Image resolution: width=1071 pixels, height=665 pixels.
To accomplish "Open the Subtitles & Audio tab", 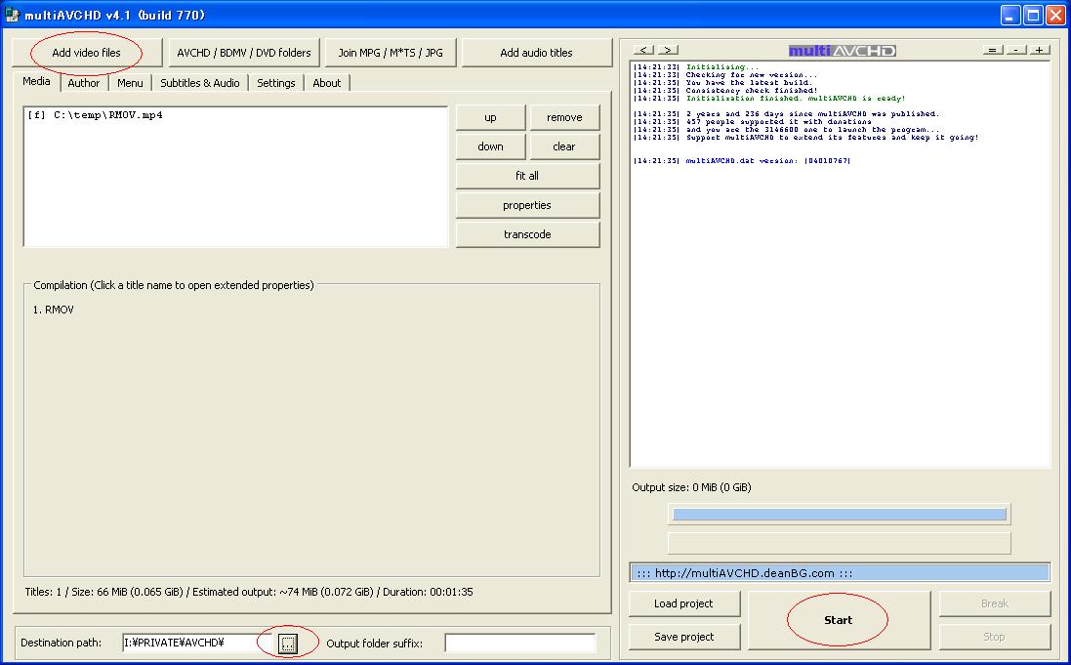I will 199,83.
